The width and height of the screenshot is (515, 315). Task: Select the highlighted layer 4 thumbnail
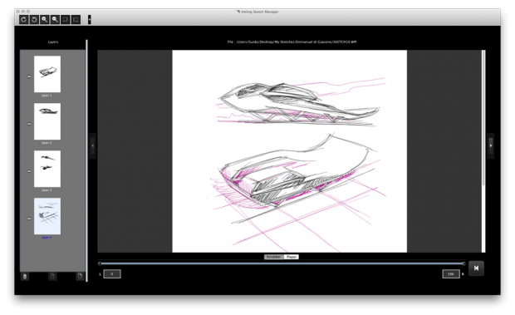click(47, 216)
